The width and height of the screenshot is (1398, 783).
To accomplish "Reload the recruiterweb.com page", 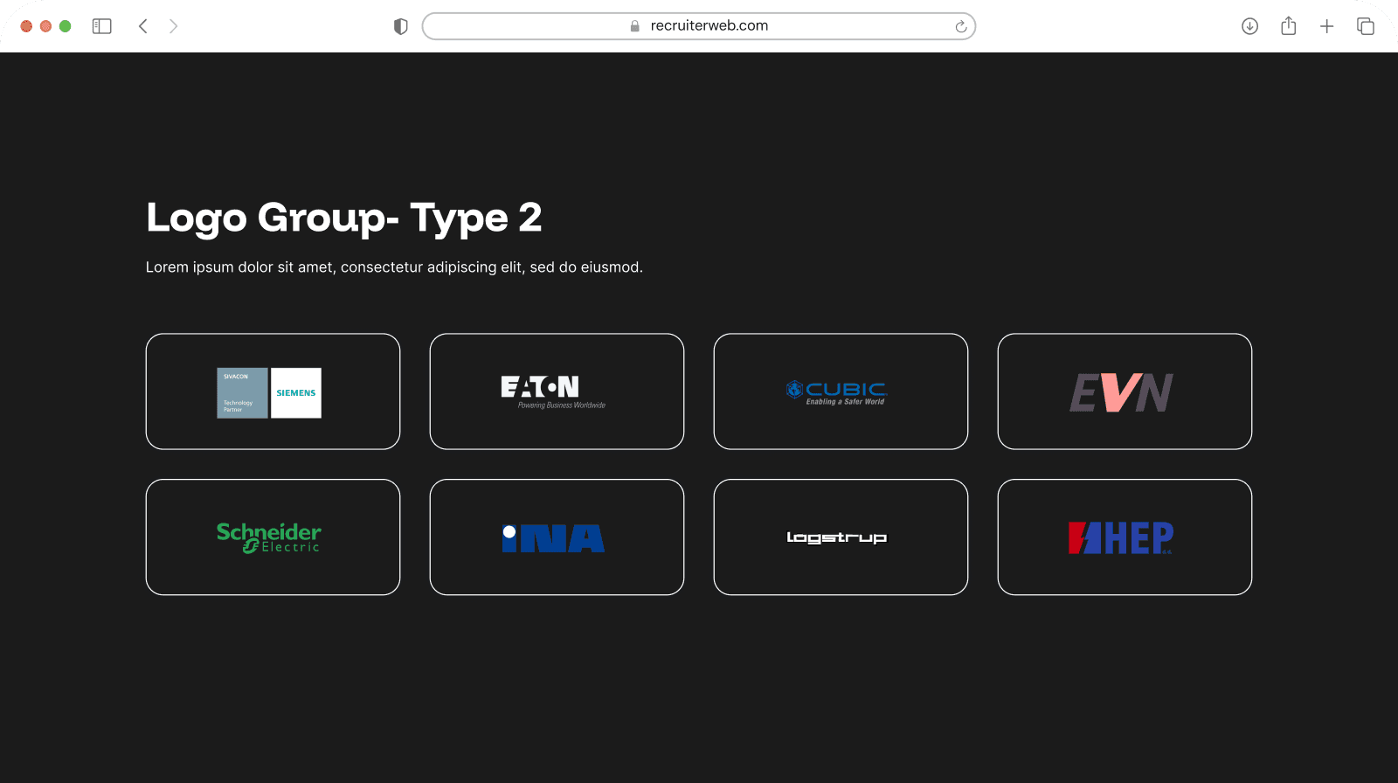I will click(x=960, y=26).
